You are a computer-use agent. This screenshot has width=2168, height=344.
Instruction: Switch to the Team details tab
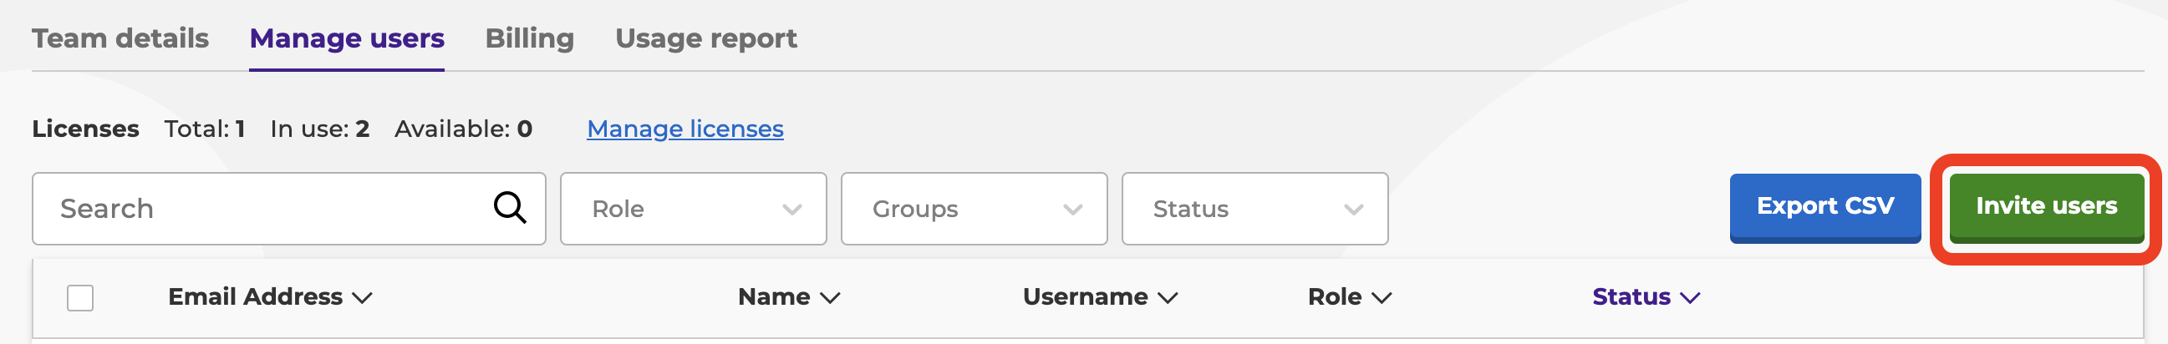click(120, 38)
